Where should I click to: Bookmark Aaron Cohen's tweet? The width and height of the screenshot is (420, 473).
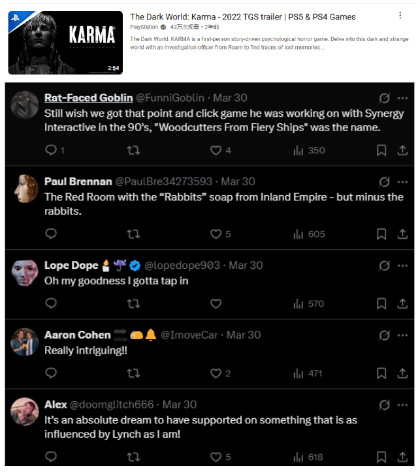(x=381, y=373)
